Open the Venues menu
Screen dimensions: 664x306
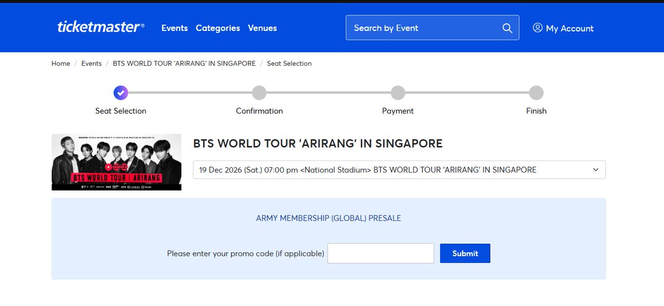262,28
